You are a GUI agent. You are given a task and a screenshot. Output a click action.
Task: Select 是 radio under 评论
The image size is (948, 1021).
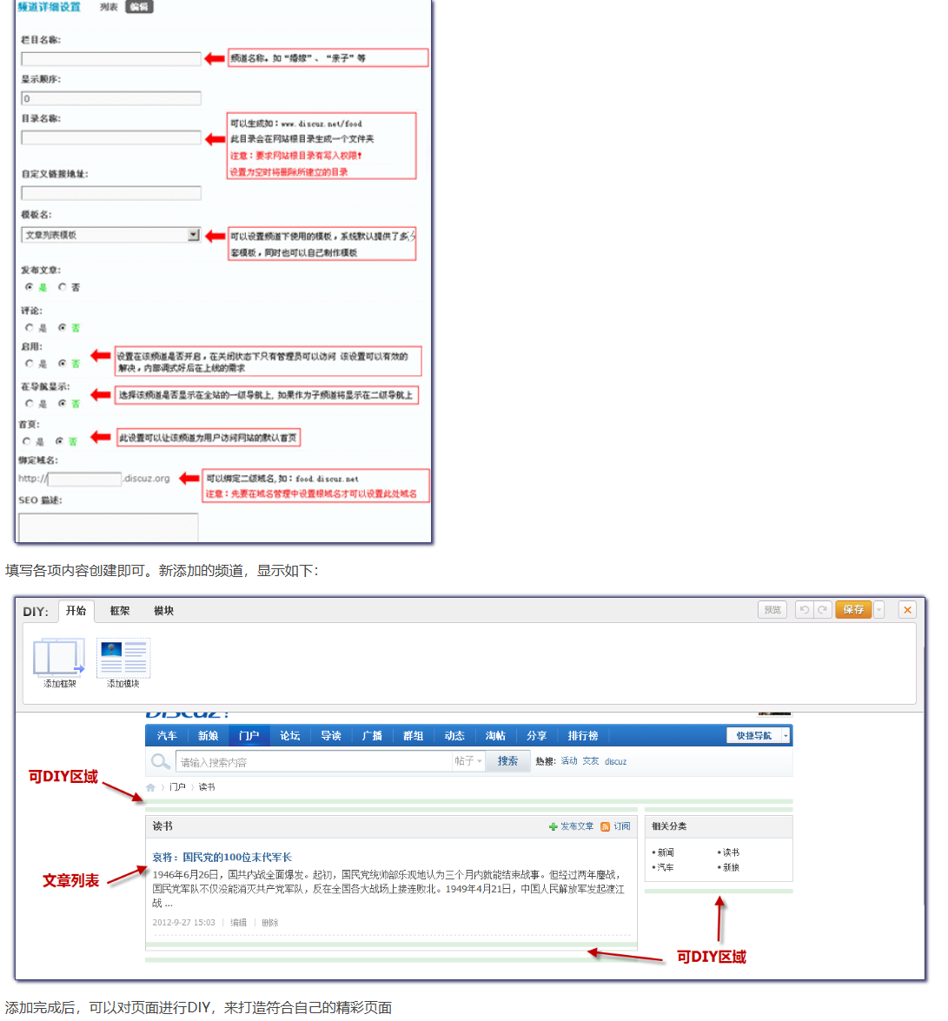(x=30, y=328)
